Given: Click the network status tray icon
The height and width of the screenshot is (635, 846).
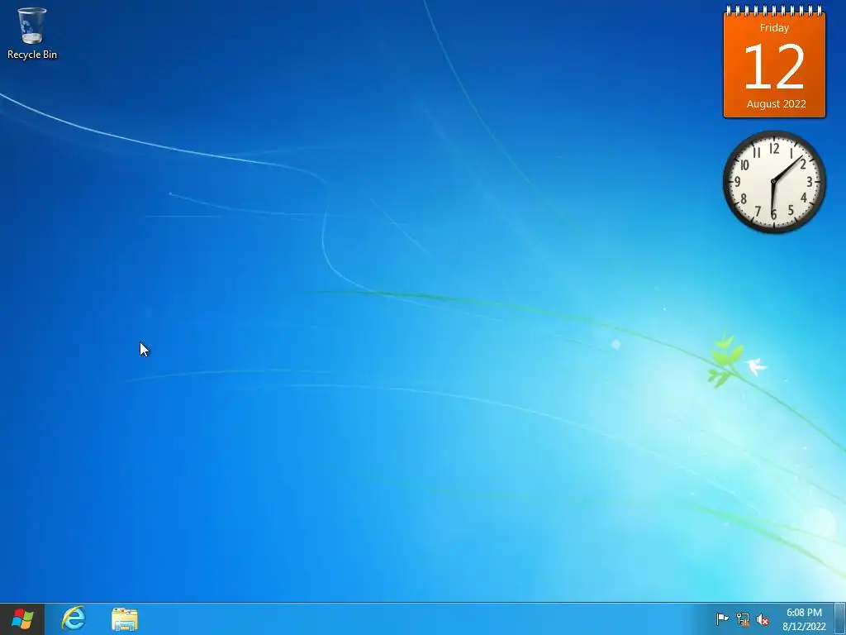Looking at the screenshot, I should 743,618.
